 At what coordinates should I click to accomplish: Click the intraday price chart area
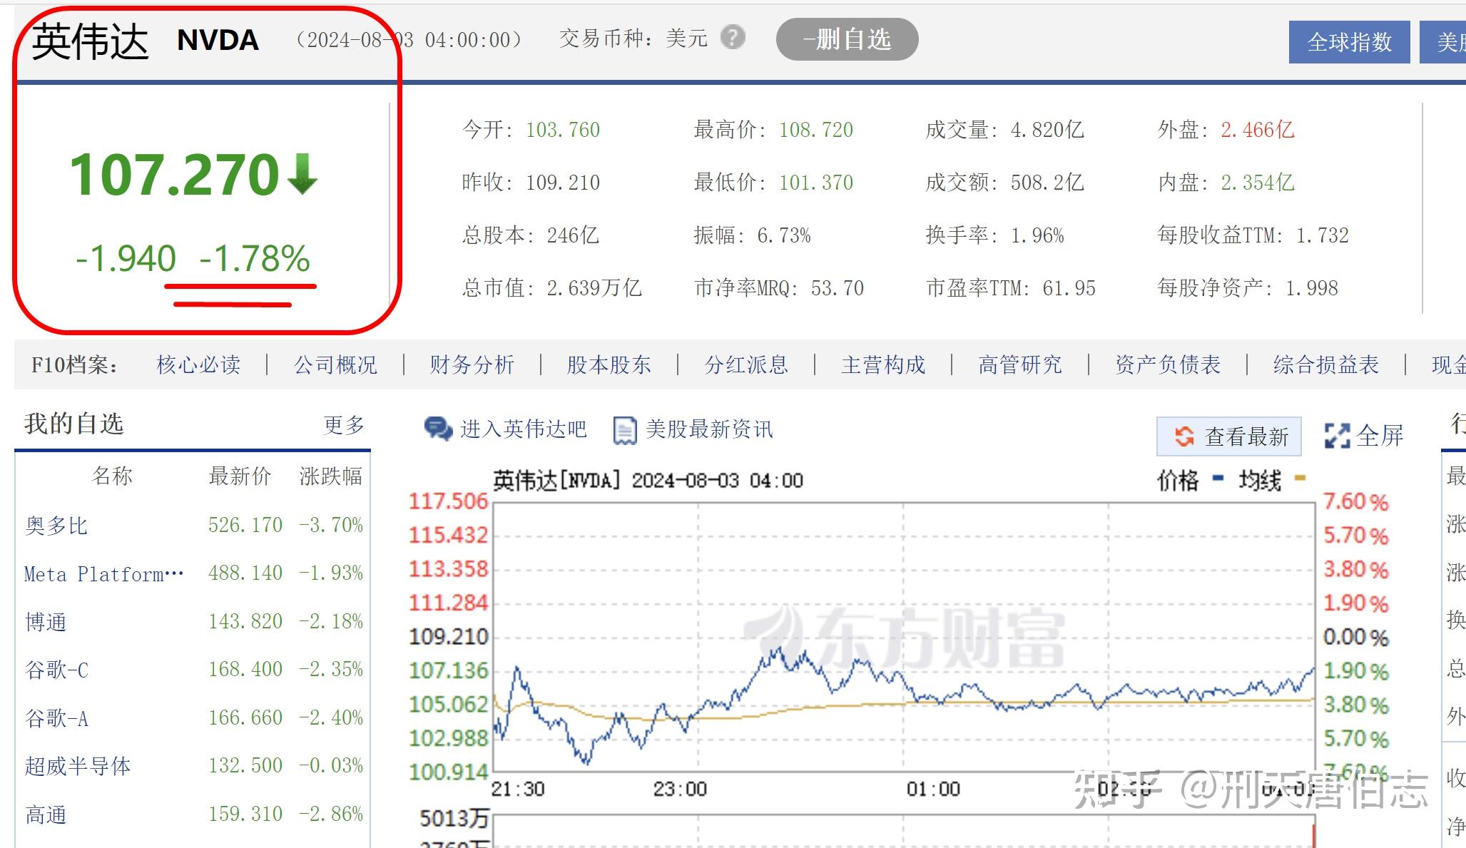tap(903, 637)
